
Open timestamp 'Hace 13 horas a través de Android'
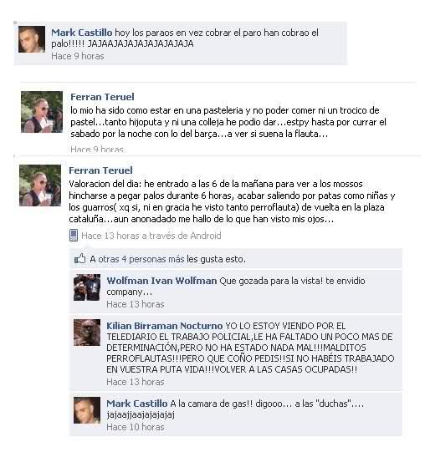151,236
